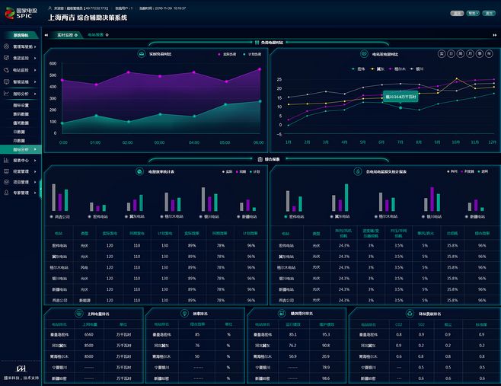
Task: Expand the 项目管理 sidebar menu arrow
Action: [x=35, y=182]
